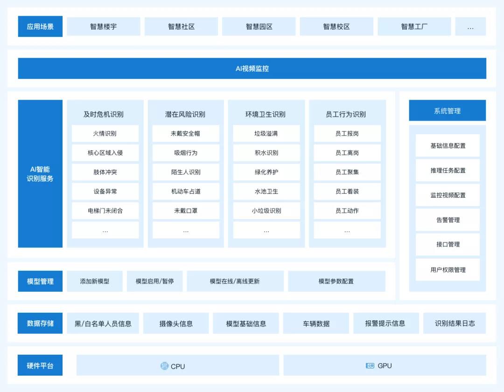Click the 积水识别 item
This screenshot has height=392, width=504.
266,153
